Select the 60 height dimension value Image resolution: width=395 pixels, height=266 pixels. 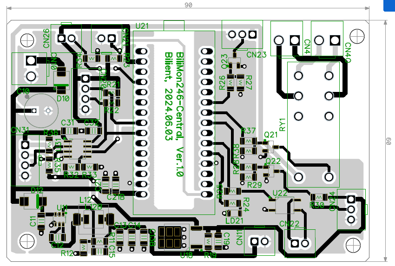pos(388,141)
